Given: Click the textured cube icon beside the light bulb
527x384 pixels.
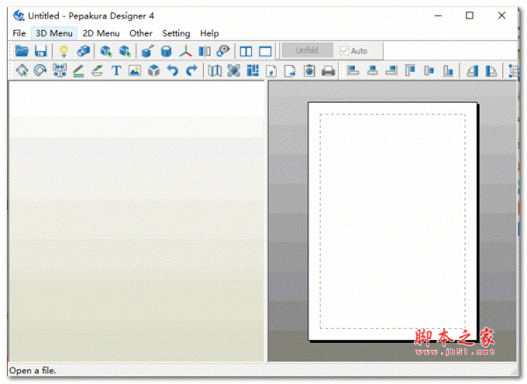Looking at the screenshot, I should tap(83, 51).
